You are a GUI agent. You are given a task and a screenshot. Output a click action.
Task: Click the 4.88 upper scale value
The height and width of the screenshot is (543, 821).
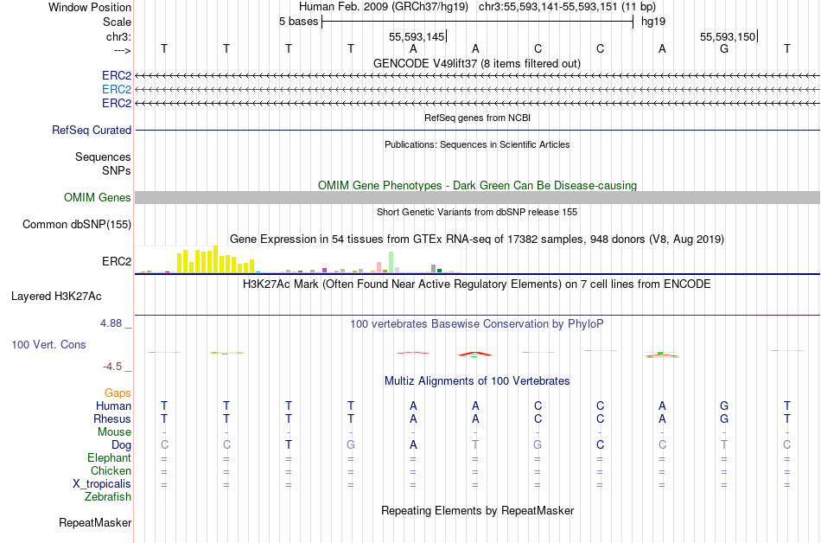point(111,323)
